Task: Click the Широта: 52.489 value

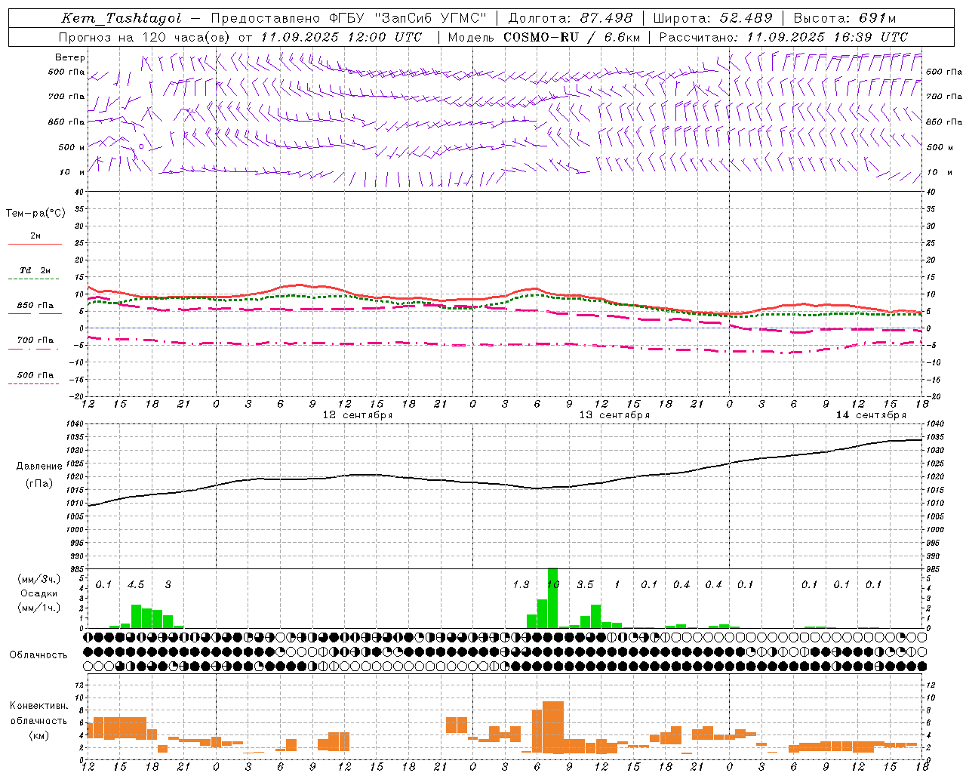Action: 712,18
